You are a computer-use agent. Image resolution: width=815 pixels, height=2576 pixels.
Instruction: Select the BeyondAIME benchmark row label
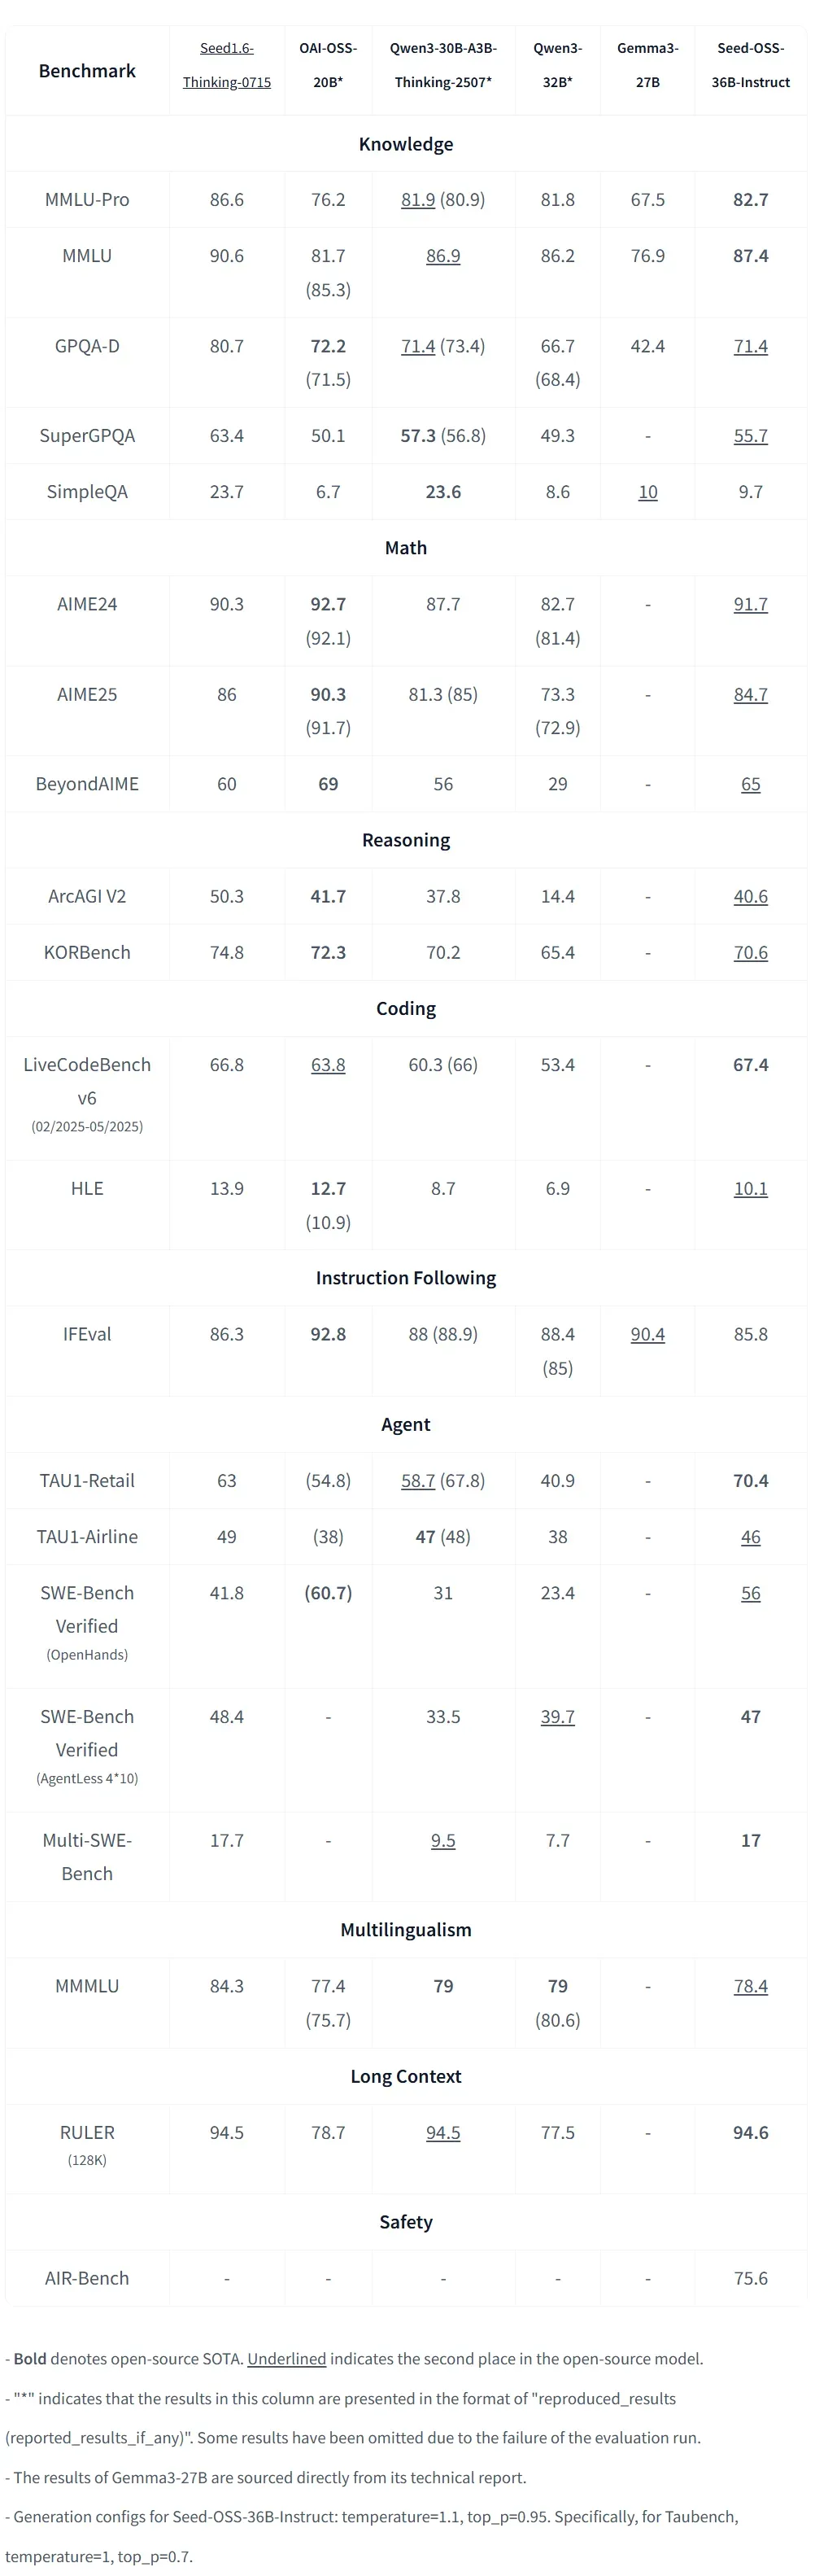(87, 784)
